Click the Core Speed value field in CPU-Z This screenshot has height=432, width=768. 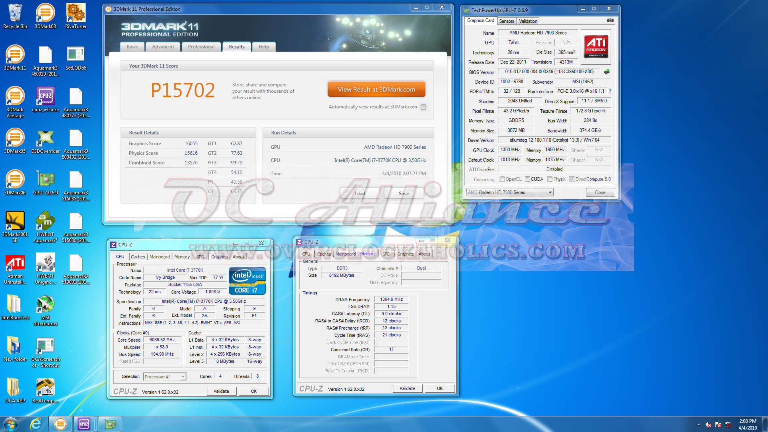coord(162,340)
